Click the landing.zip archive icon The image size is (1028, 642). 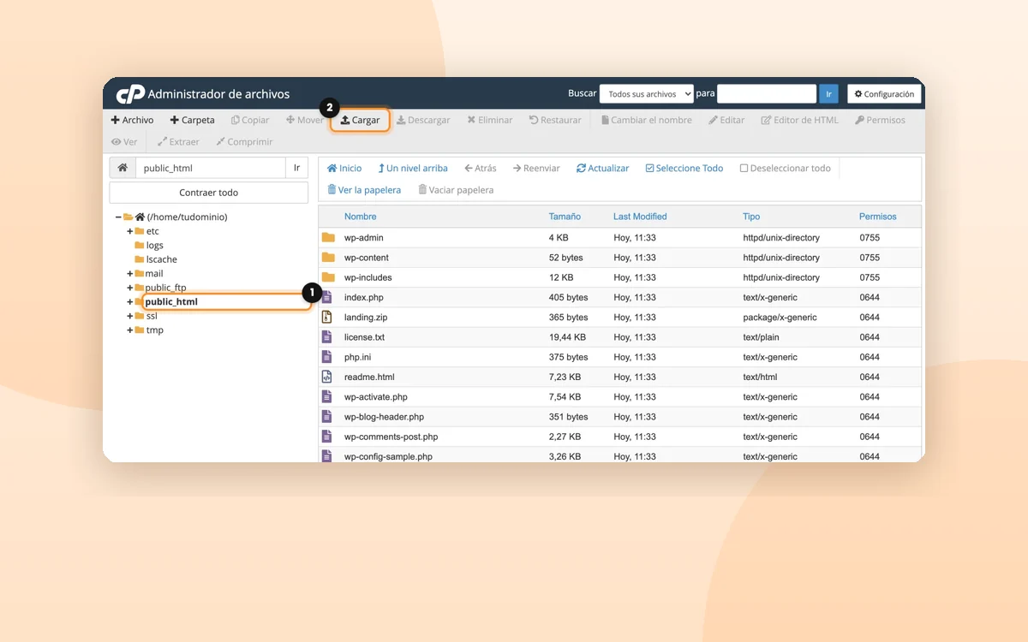click(326, 317)
